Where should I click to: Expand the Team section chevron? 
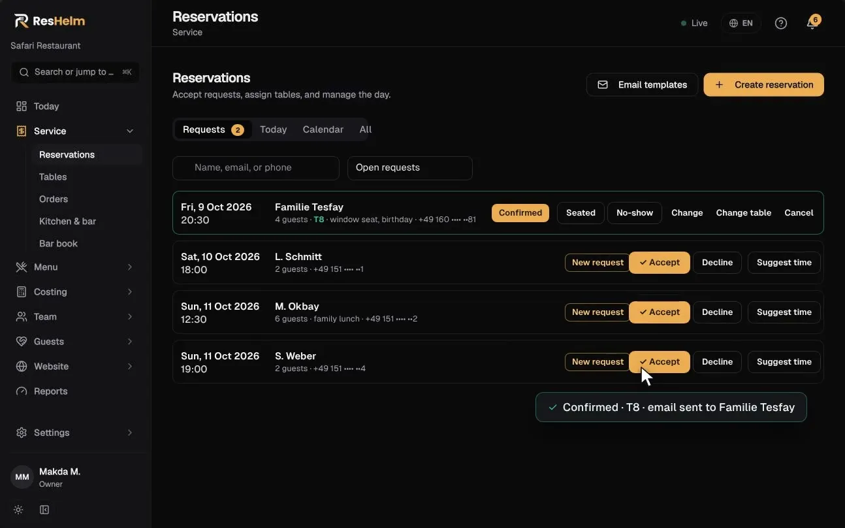[130, 316]
